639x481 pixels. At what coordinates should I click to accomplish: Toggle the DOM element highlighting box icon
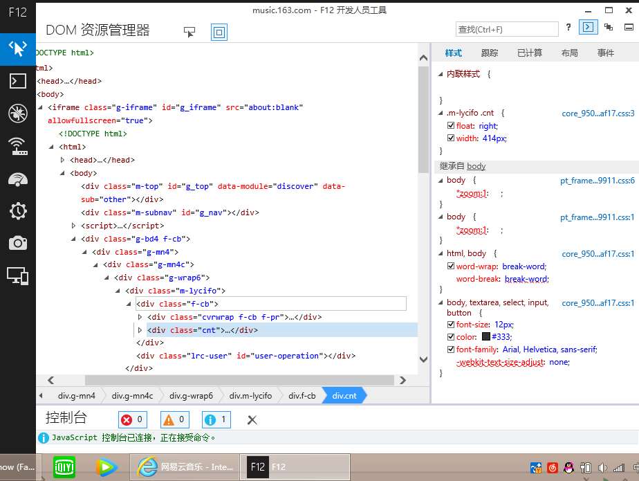[x=219, y=32]
